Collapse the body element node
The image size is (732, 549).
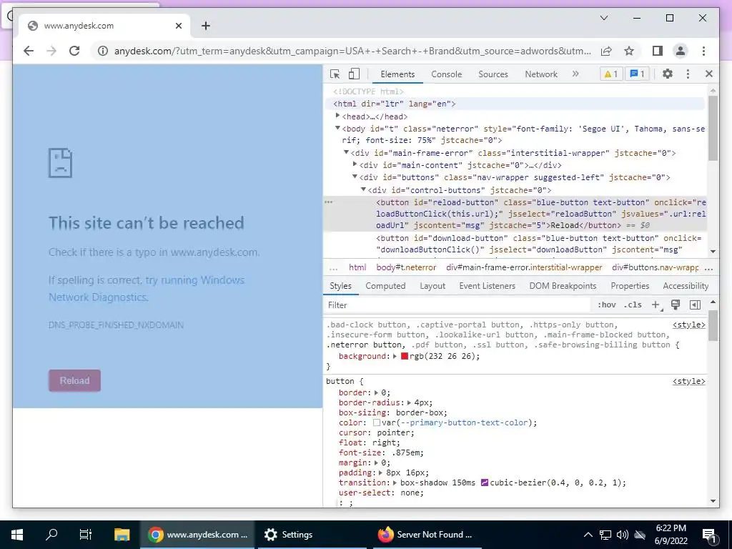337,128
